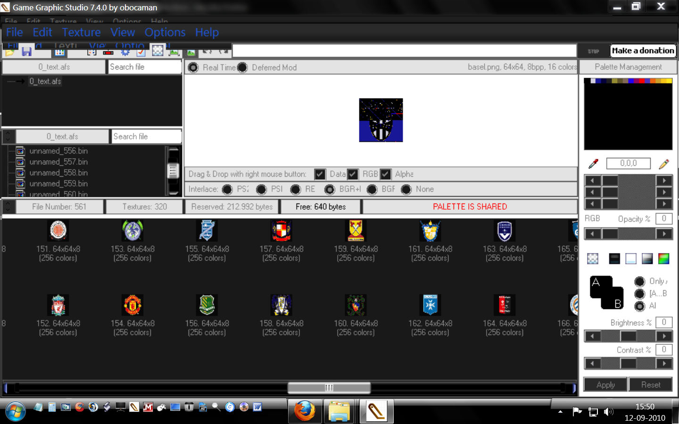Click the checkerboard transparency toolbar icon
Image resolution: width=679 pixels, height=424 pixels.
pos(157,50)
